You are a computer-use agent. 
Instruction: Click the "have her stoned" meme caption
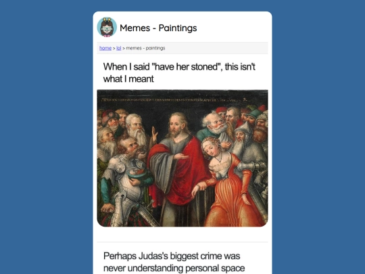point(179,72)
